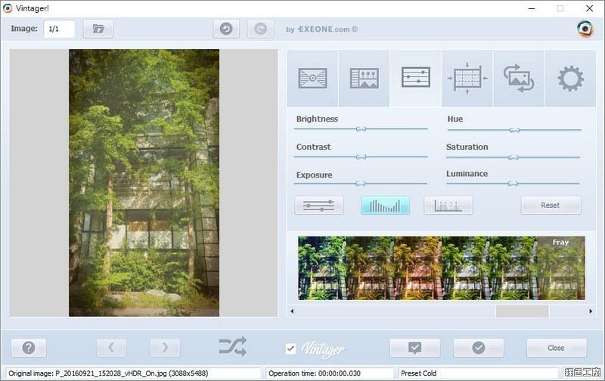Click the Close button
The image size is (605, 381).
557,348
